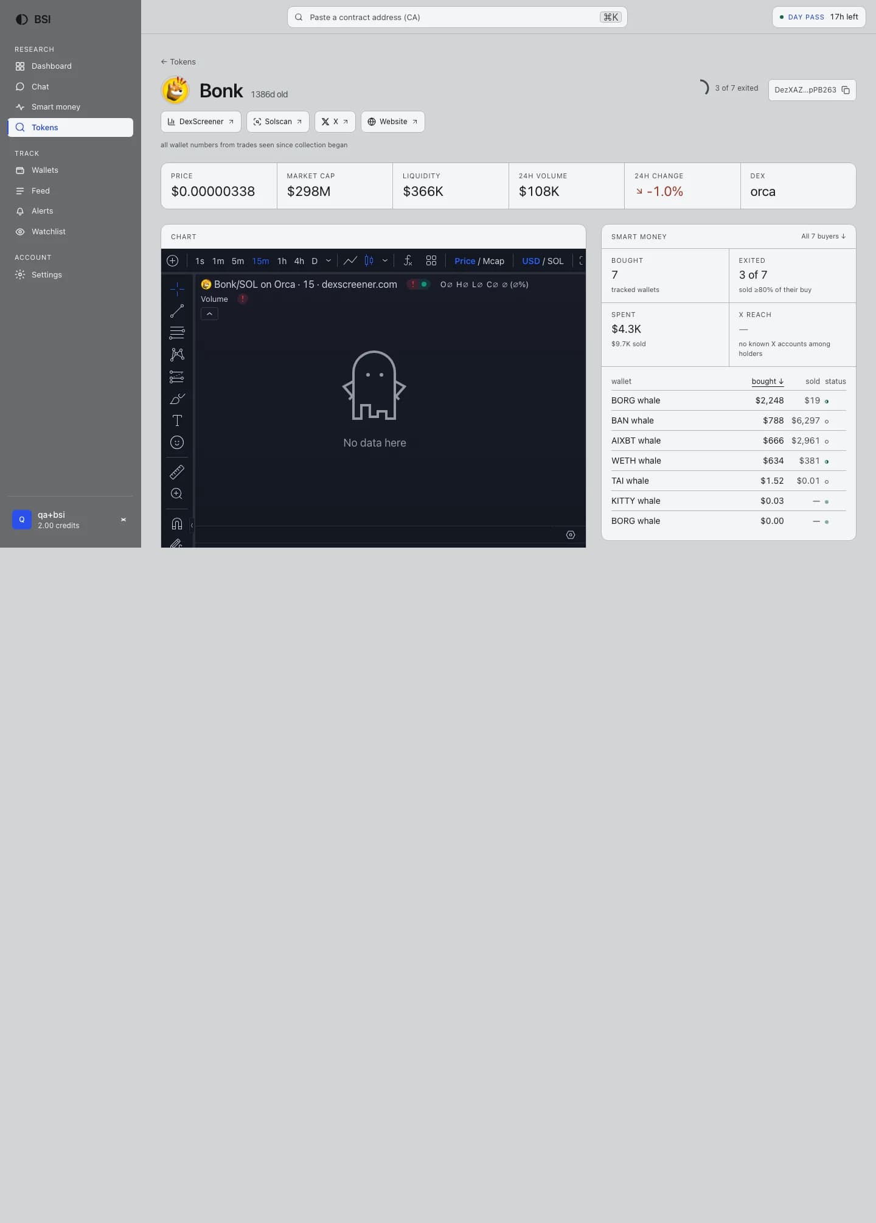The width and height of the screenshot is (876, 1223).
Task: Click the Volume indicator error marker
Action: click(x=243, y=299)
